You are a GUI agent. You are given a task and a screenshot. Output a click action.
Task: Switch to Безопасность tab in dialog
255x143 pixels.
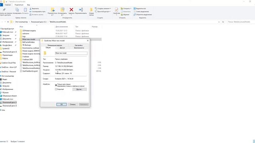point(79,48)
